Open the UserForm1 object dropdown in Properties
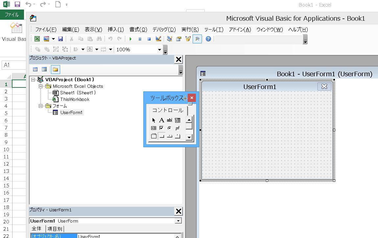The image size is (378, 238). (178, 221)
